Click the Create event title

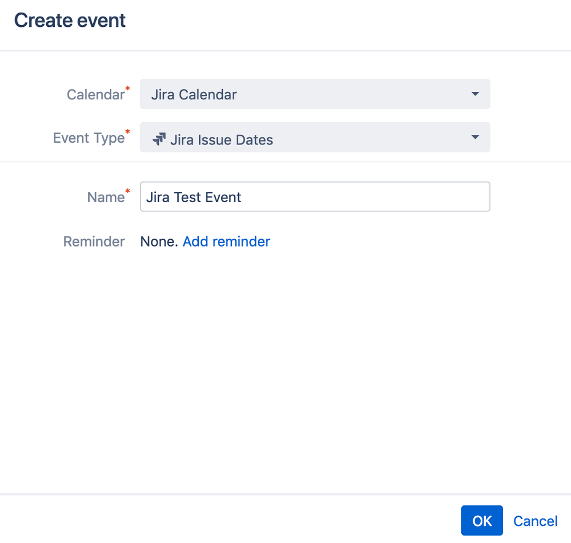69,20
